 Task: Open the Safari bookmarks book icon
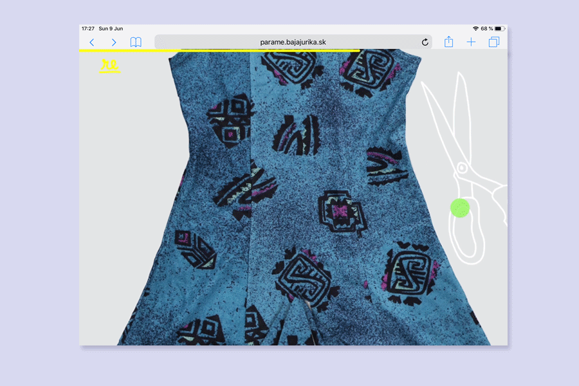[x=136, y=42]
